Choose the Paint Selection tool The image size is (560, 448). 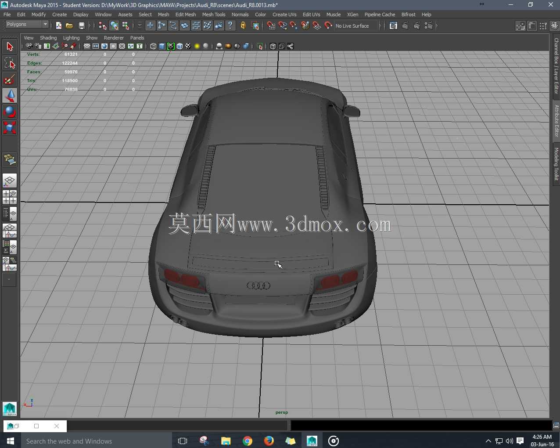10,79
